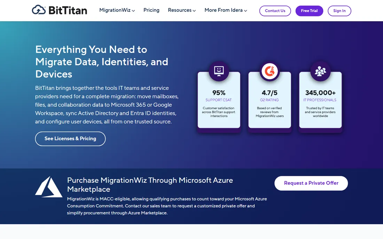Click the 345,000+ statistic value
This screenshot has width=383, height=239.
pos(320,93)
